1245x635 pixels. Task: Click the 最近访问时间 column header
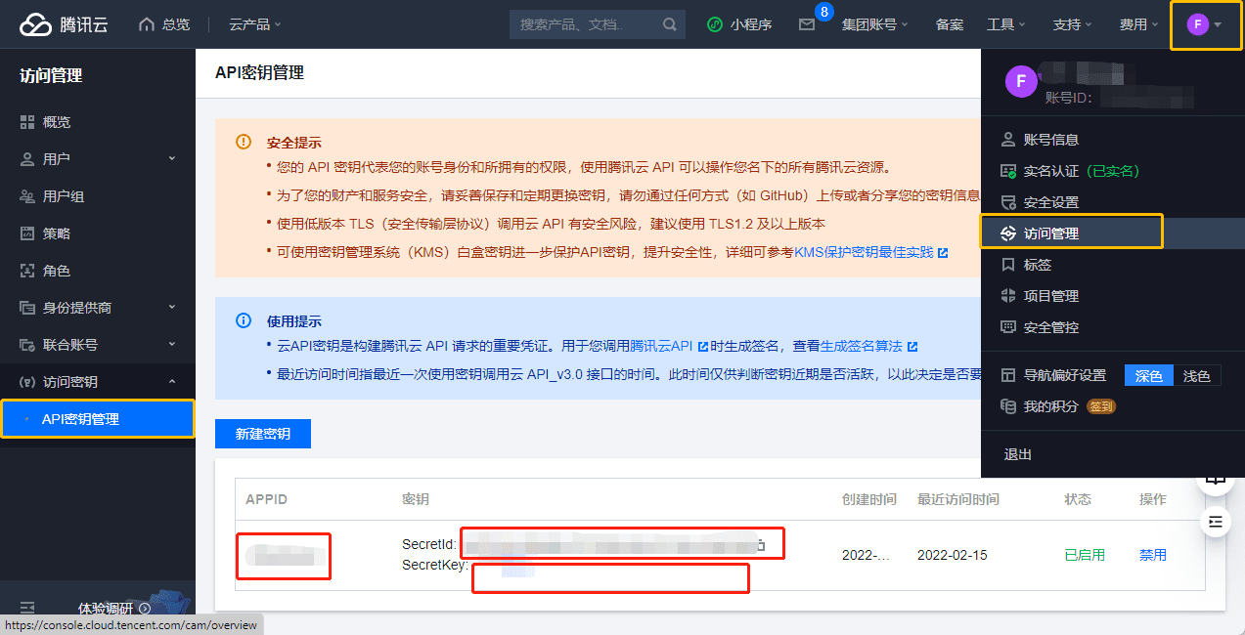click(x=958, y=499)
